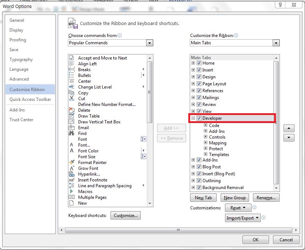Click the commands list vertical scrollbar thumb

[149, 92]
